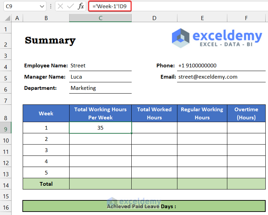Image resolution: width=268 pixels, height=215 pixels.
Task: Select the cell containing Luca
Action: tap(100, 77)
